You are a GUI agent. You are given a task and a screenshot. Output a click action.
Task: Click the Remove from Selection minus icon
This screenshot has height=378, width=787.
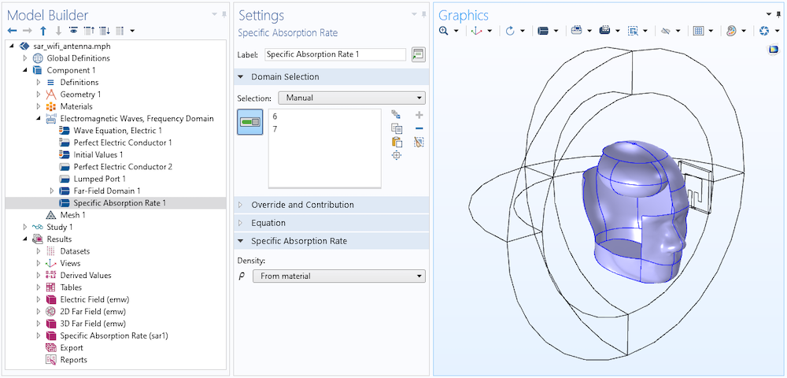(419, 128)
